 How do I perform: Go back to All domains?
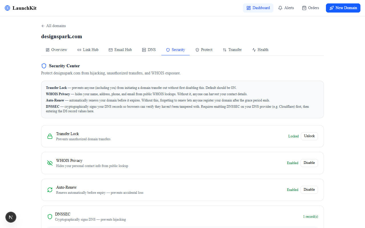[x=54, y=26]
